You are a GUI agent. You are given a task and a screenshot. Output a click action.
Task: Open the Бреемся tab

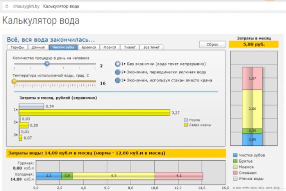coord(89,47)
